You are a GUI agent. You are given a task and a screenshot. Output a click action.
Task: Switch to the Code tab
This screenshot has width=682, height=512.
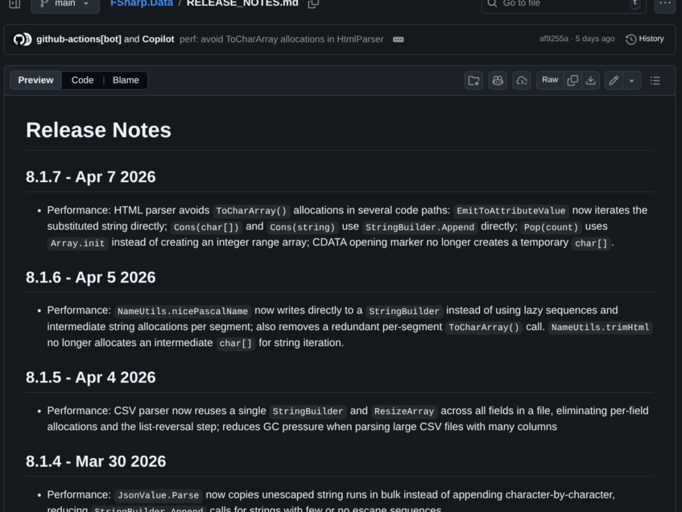click(x=82, y=80)
